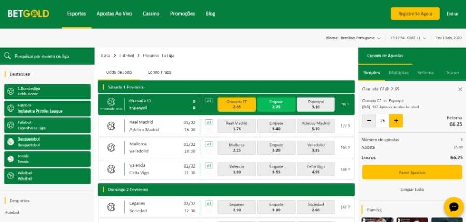Expand 177 more markets for Real Madrid
This screenshot has width=466, height=222.
point(345,126)
